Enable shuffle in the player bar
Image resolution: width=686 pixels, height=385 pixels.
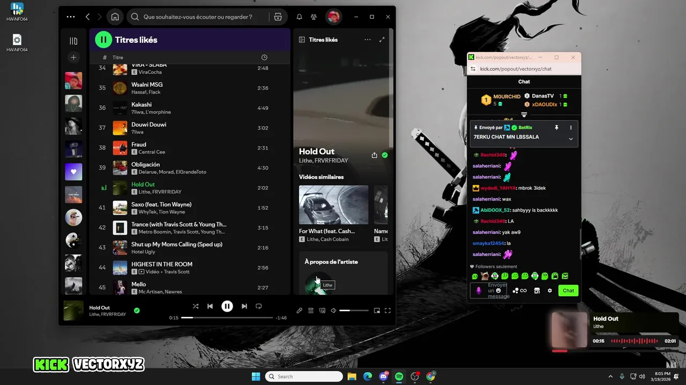tap(196, 306)
